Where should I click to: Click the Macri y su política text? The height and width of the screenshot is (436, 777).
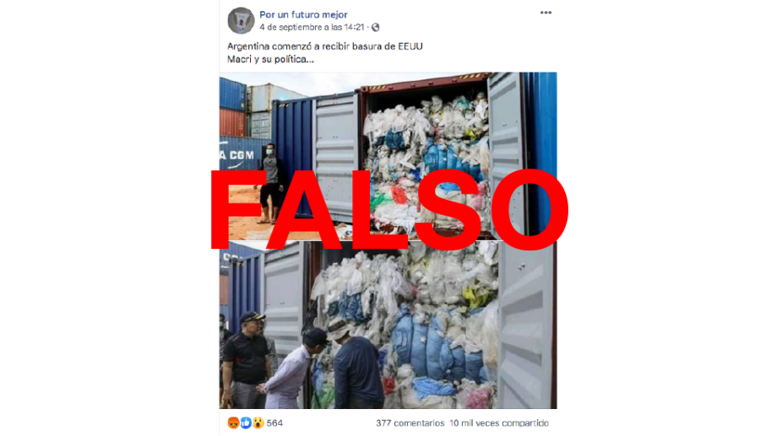point(270,59)
